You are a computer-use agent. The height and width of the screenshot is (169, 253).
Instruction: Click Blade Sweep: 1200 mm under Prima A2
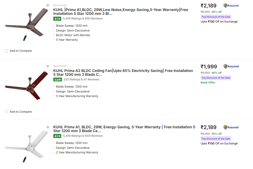(x=72, y=87)
